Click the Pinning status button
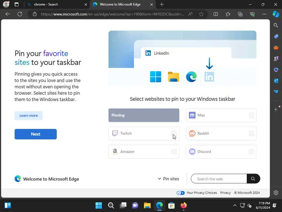This screenshot has height=212, width=282. tap(144, 115)
